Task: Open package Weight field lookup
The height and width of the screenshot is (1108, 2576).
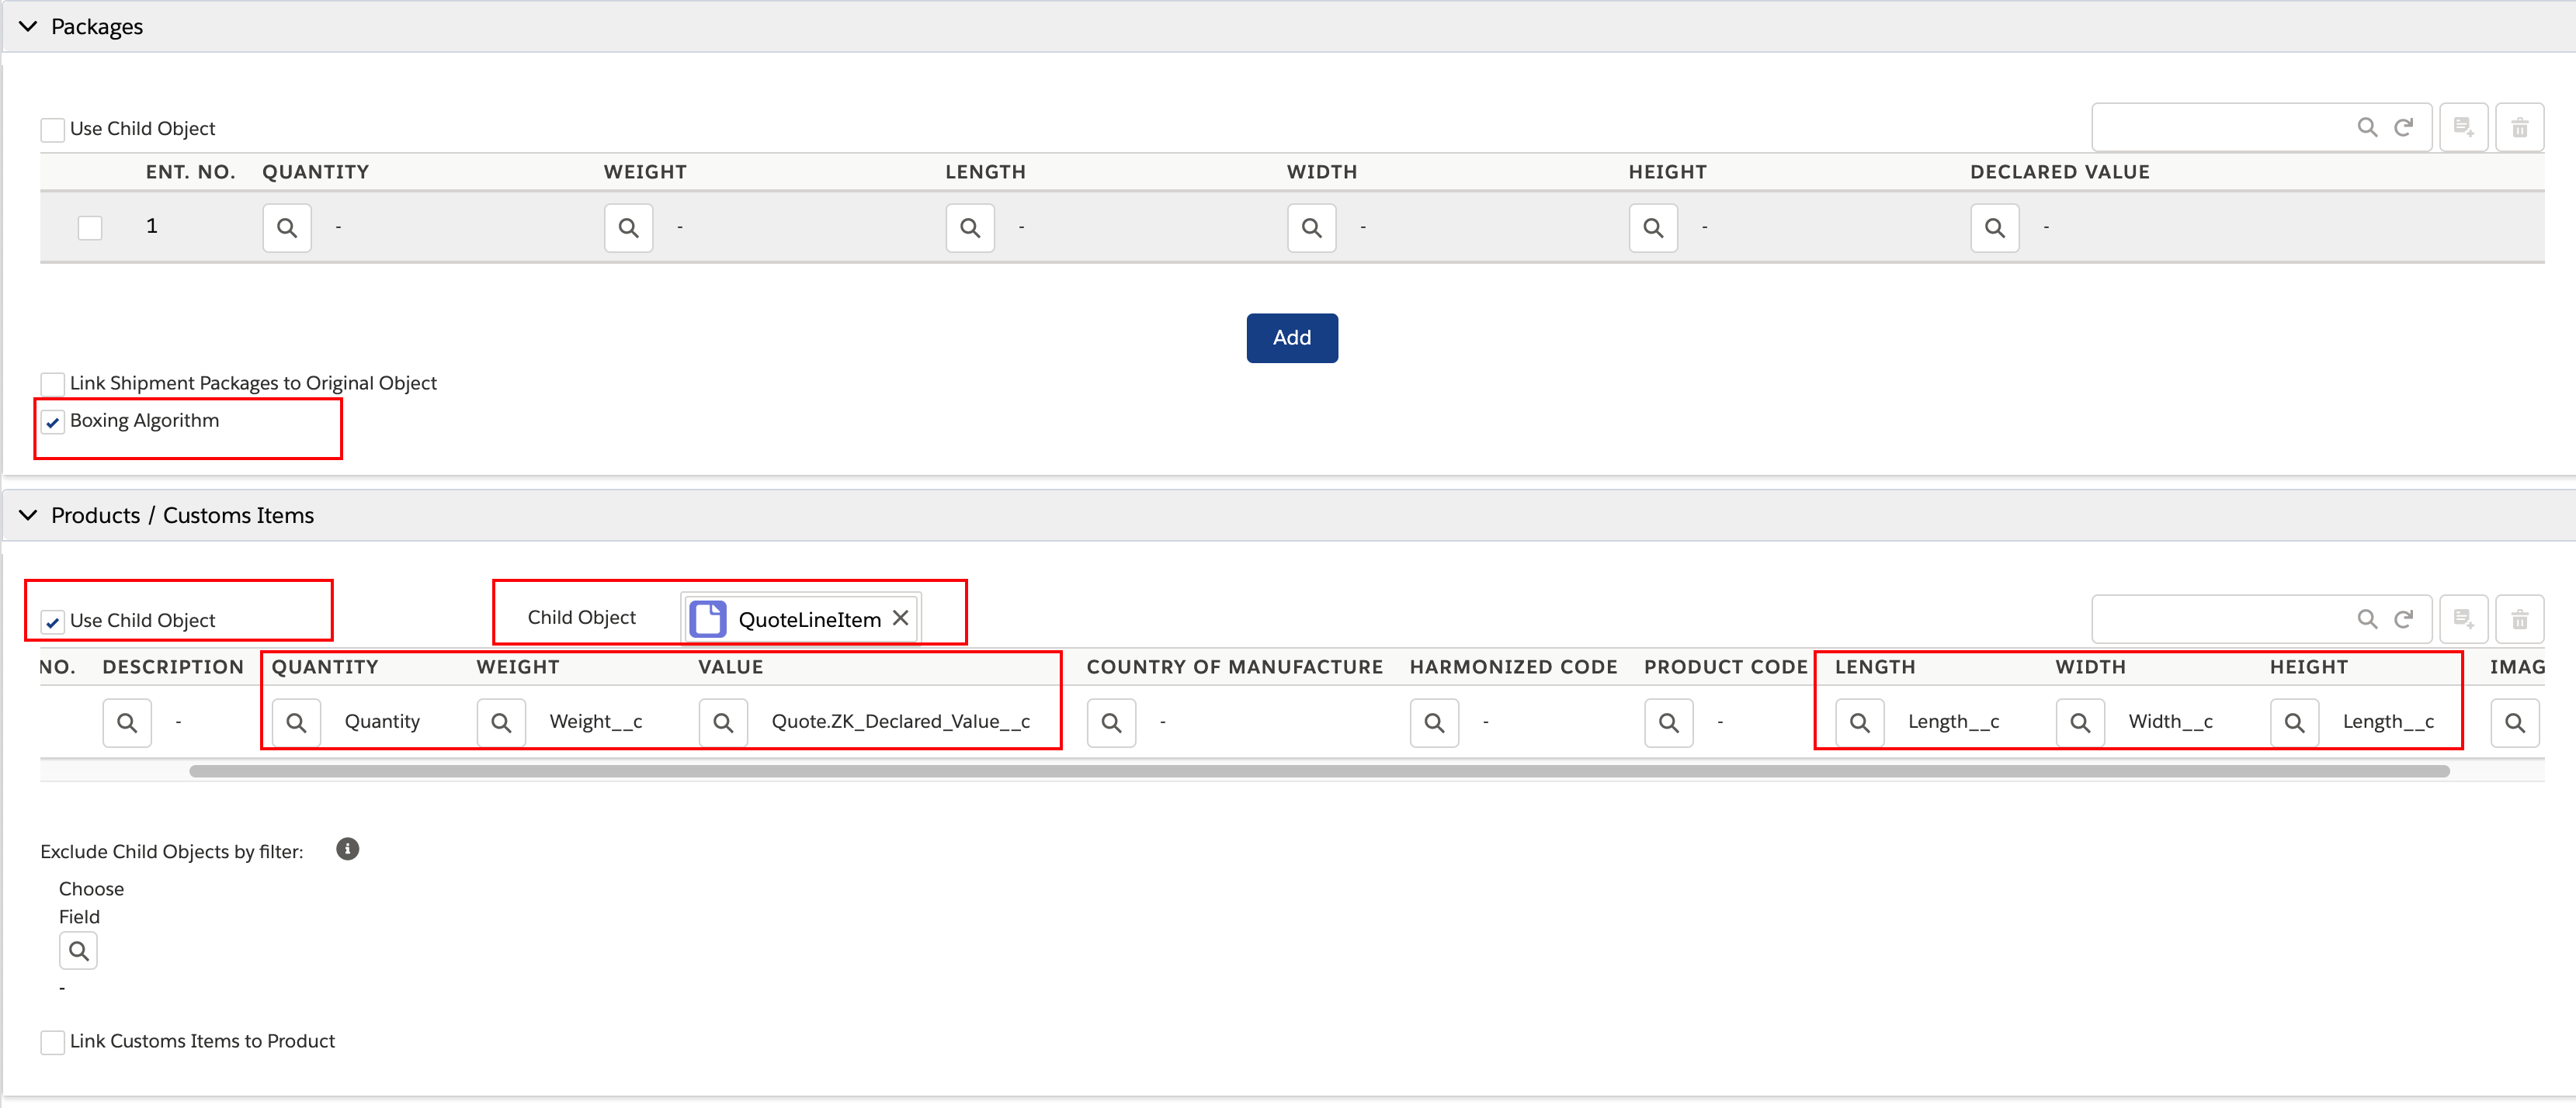Action: pos(628,228)
